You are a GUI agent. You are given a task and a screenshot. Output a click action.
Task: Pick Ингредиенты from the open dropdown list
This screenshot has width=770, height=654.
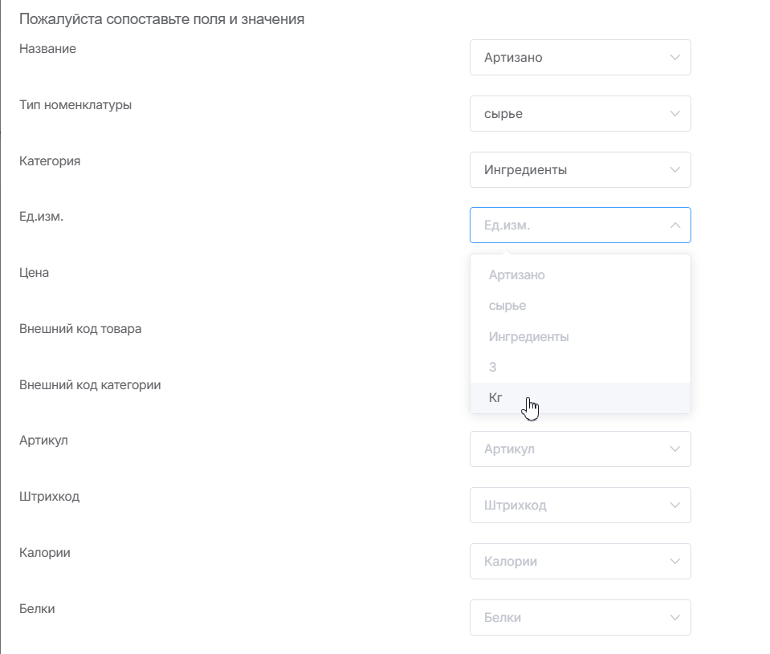[528, 337]
